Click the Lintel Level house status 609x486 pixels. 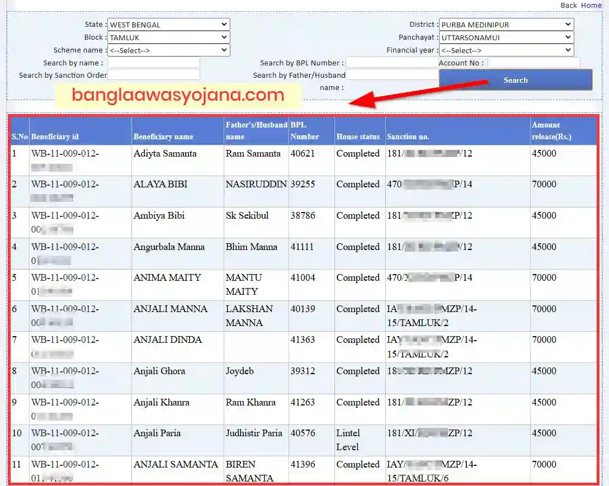coord(348,440)
